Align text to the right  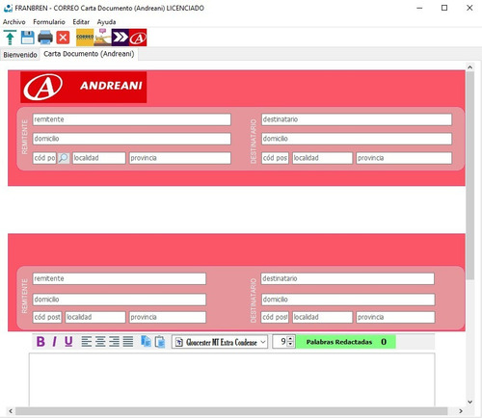[114, 342]
